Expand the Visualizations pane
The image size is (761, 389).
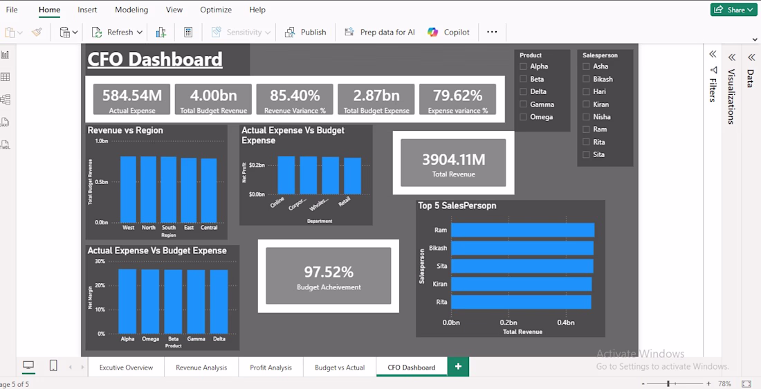pyautogui.click(x=731, y=57)
